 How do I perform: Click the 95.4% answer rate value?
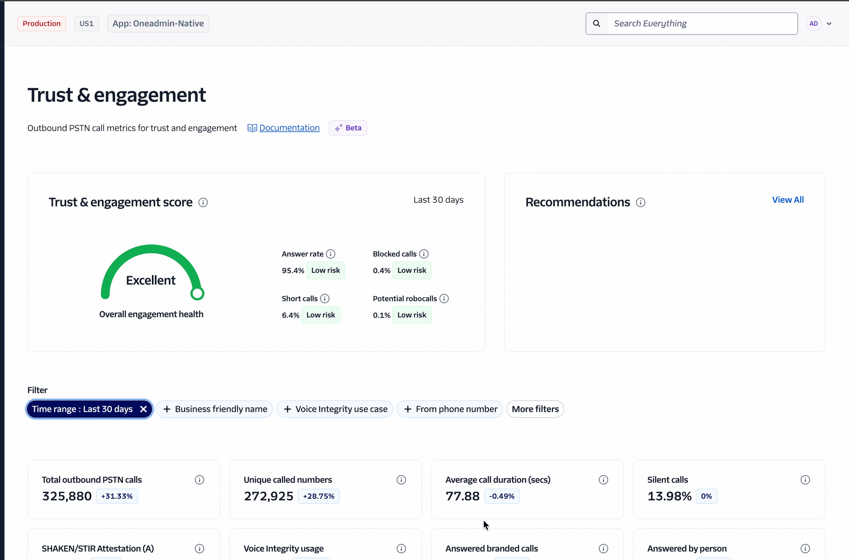point(293,271)
